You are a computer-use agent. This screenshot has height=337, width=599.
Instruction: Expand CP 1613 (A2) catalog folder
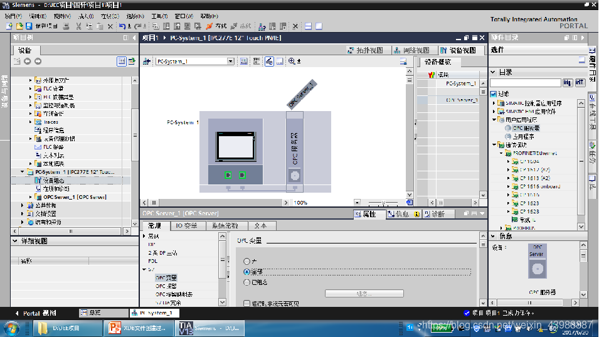[x=509, y=178]
